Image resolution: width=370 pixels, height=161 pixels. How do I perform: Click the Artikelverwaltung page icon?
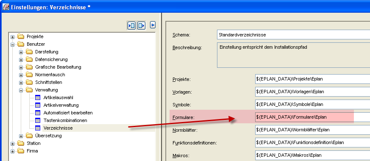(38, 105)
